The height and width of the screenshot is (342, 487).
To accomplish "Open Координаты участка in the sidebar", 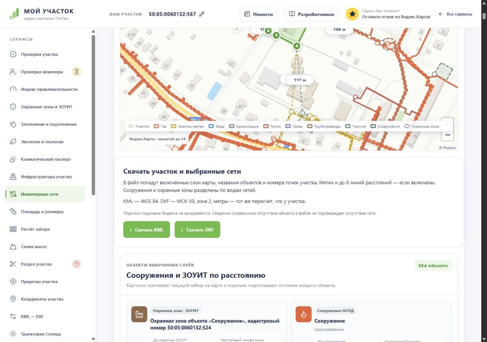I will [45, 299].
